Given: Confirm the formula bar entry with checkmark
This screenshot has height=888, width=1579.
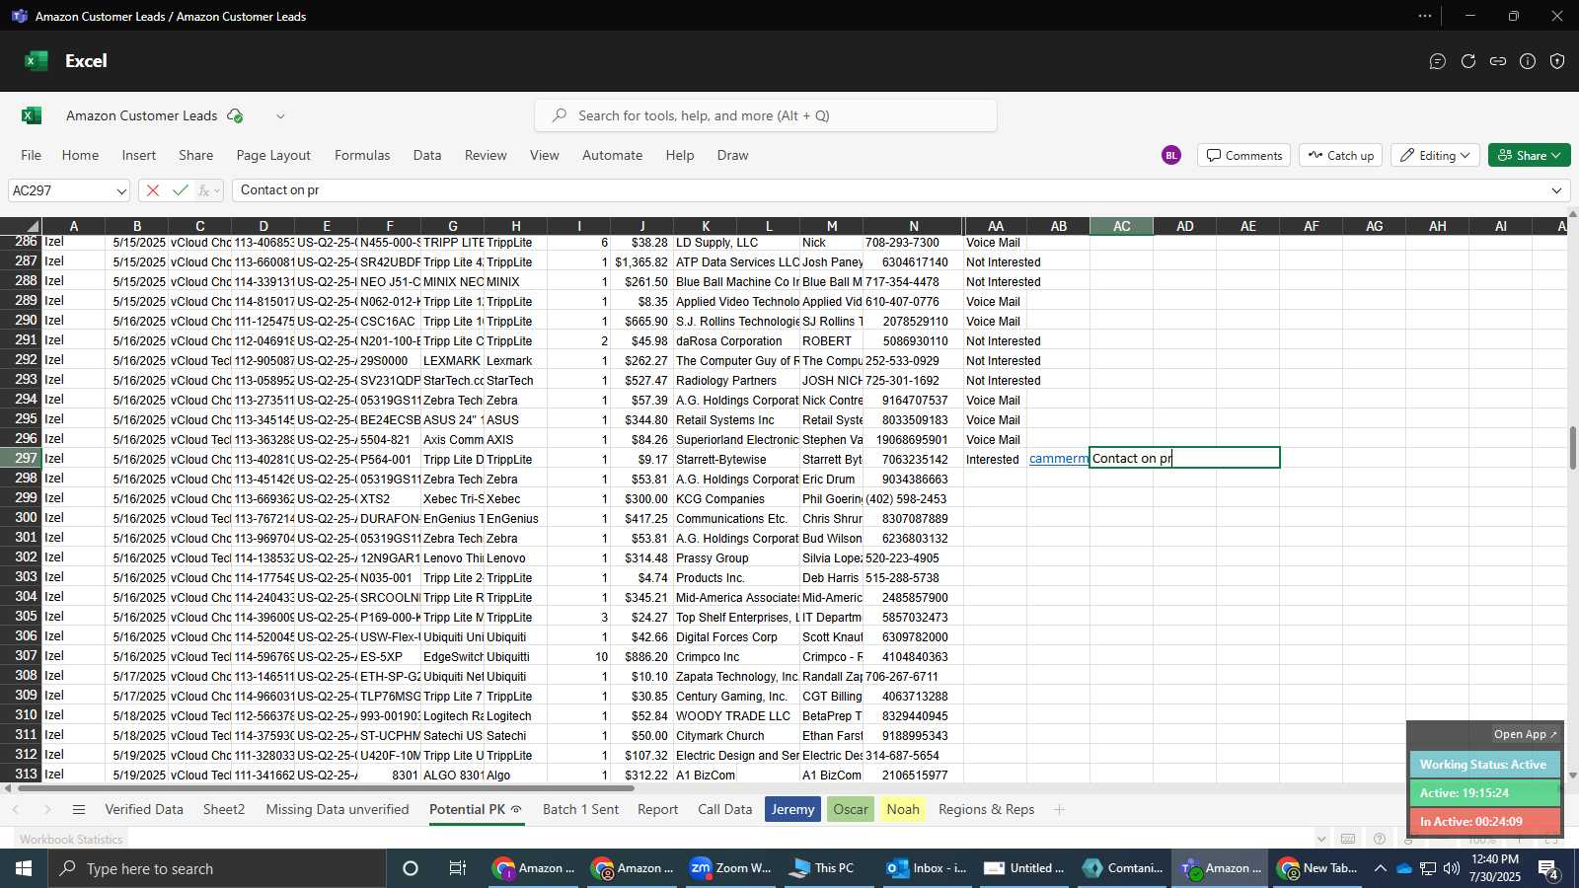Looking at the screenshot, I should tap(180, 190).
